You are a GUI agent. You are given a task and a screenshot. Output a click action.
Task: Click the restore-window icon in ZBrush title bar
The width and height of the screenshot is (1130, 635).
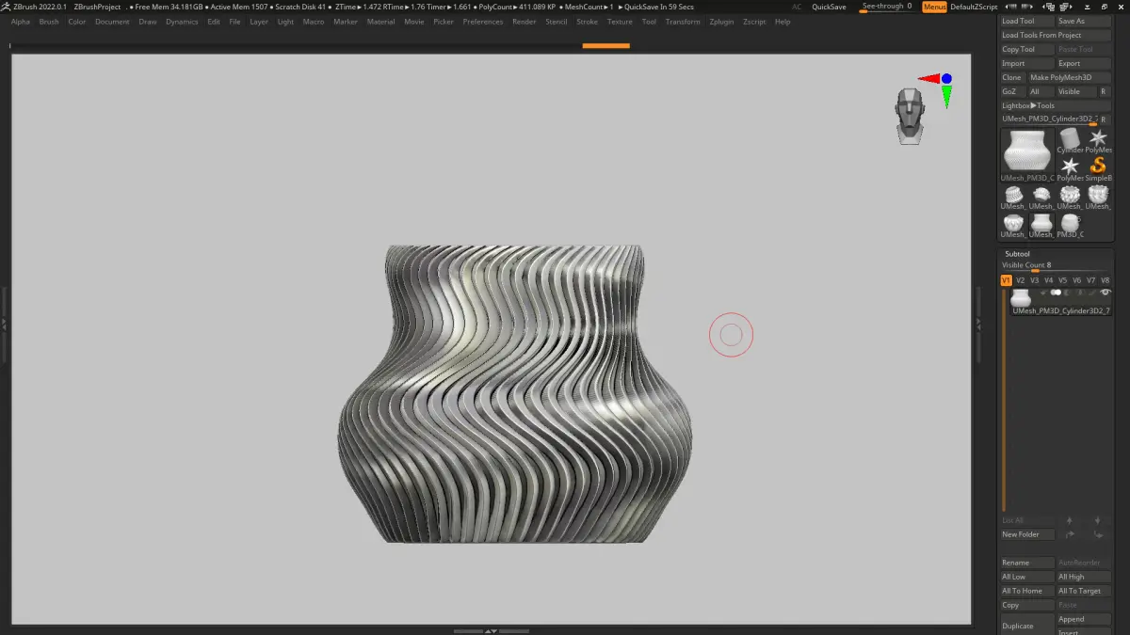pyautogui.click(x=1104, y=7)
